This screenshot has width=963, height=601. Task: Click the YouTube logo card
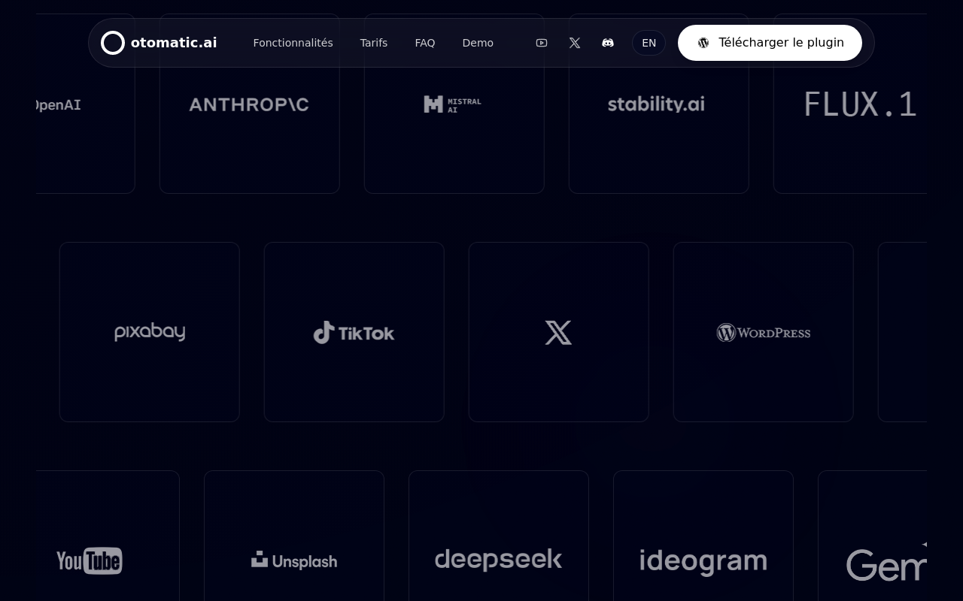[x=108, y=536]
